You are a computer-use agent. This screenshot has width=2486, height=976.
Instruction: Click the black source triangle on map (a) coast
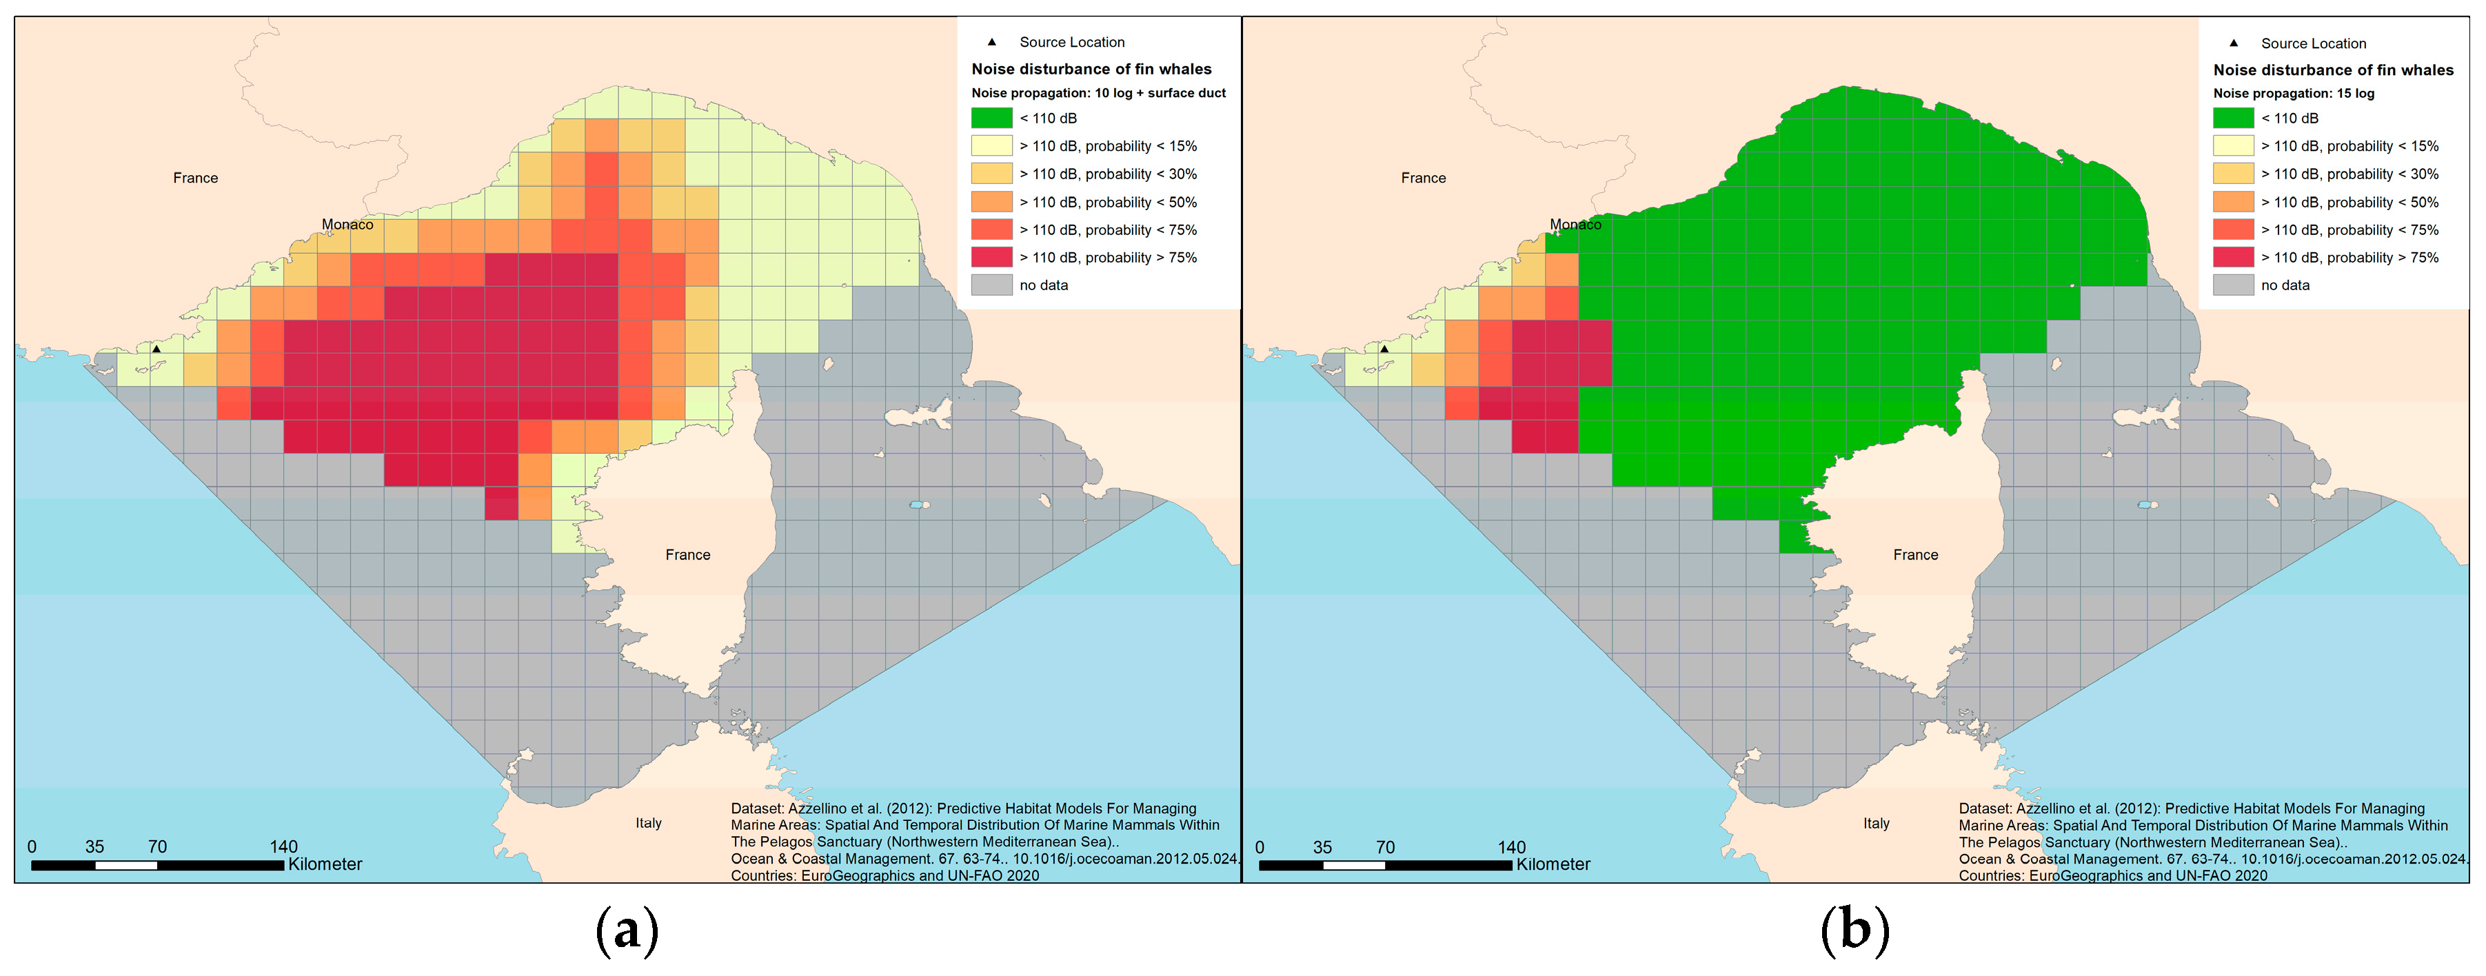pos(156,349)
